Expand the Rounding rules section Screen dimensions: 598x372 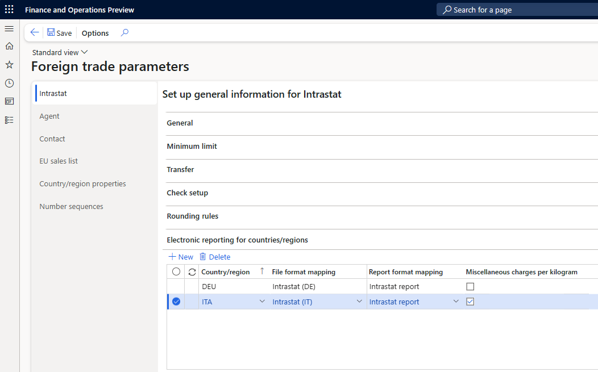click(x=382, y=216)
